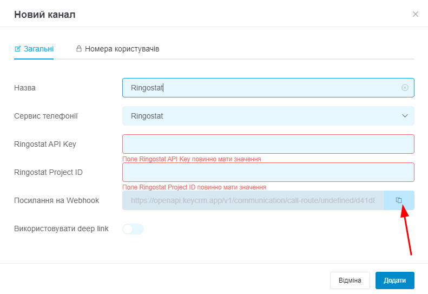Select the Загальні tab label
The height and width of the screenshot is (294, 428).
[x=39, y=49]
